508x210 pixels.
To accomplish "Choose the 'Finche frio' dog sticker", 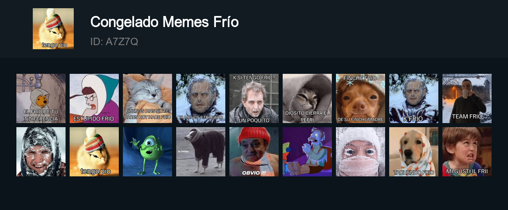I will coord(361,98).
